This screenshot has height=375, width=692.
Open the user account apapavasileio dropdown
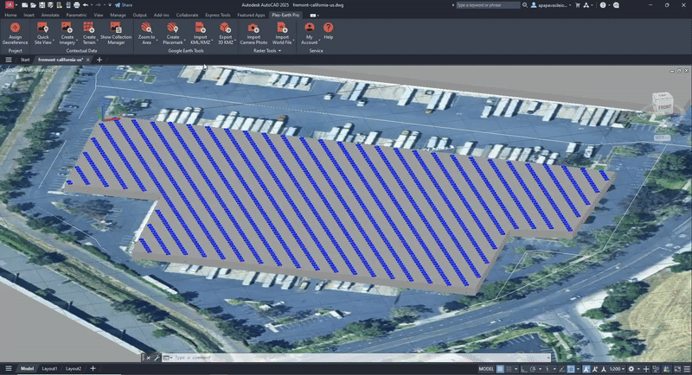coord(550,5)
